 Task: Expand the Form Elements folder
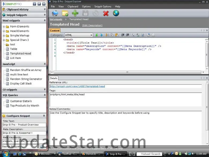(4, 27)
